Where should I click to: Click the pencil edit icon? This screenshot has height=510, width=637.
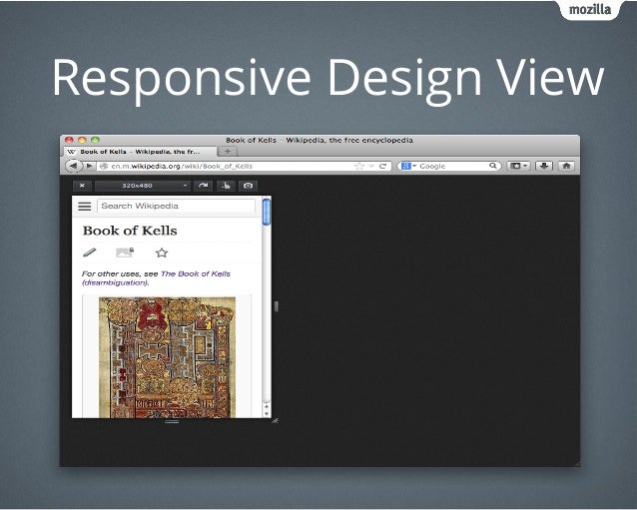tap(90, 253)
